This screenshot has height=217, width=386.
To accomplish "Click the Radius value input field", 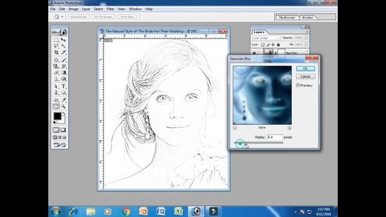I will pos(275,137).
